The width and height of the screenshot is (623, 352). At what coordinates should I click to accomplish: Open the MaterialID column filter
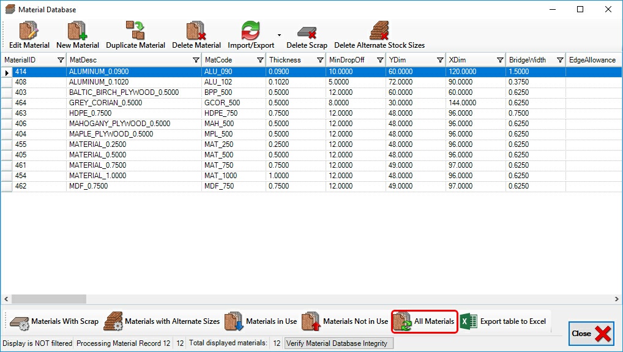pyautogui.click(x=61, y=60)
